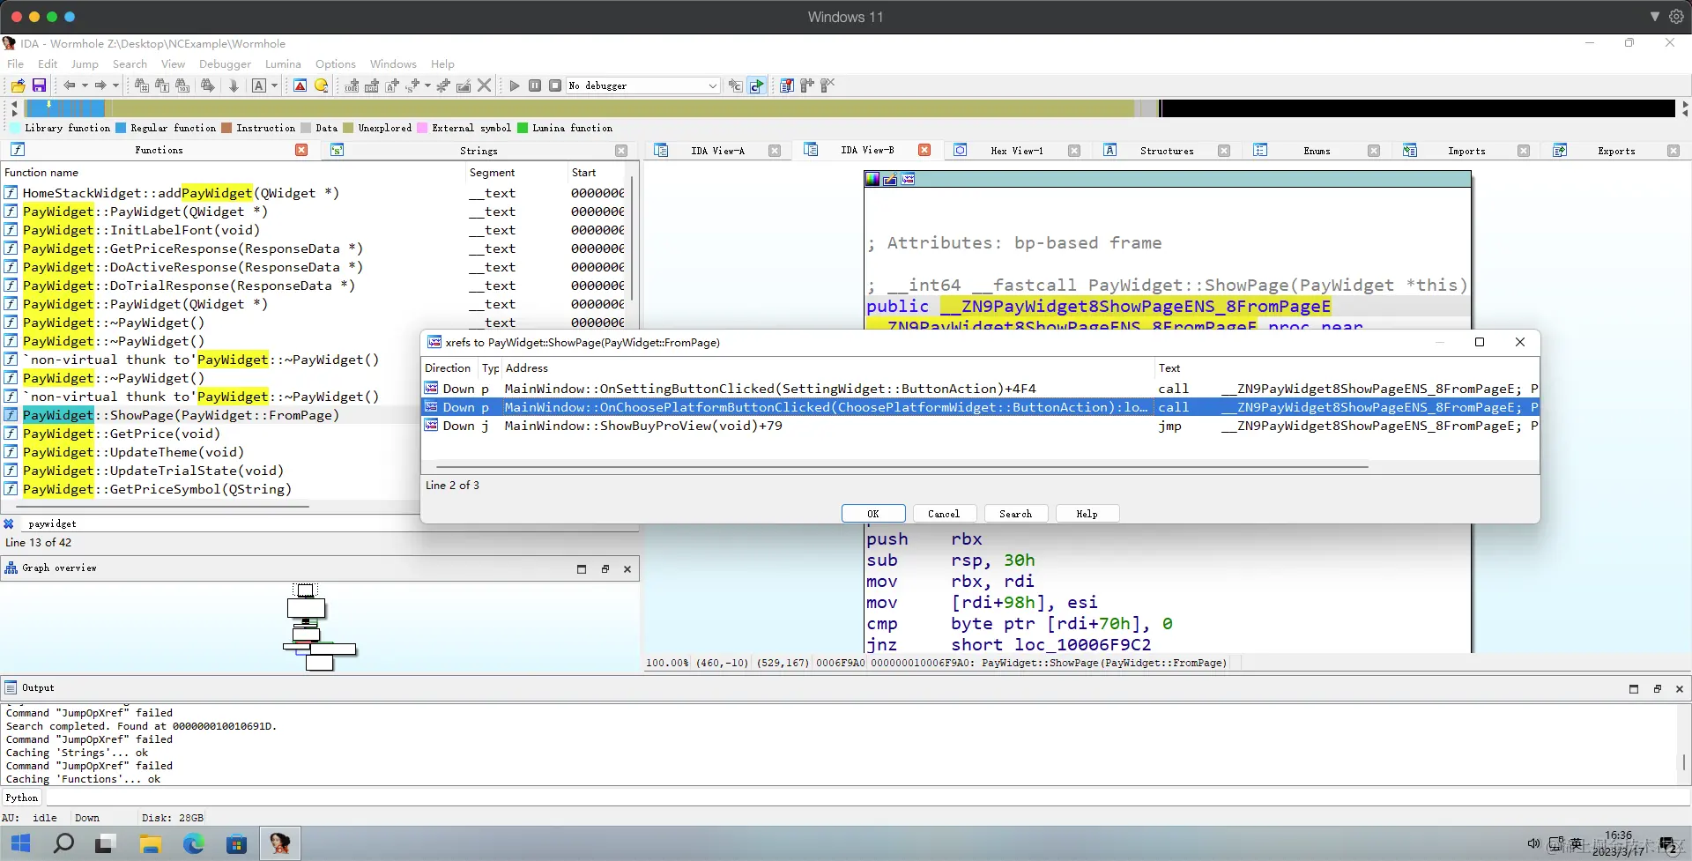Click the Save database floppy icon
Screen dimensions: 1692x861
click(39, 85)
